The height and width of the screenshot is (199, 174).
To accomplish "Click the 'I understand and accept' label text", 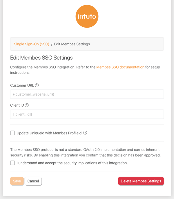I will pos(72,163).
